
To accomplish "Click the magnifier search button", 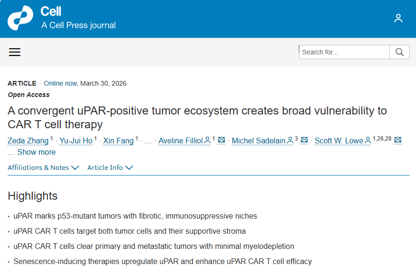I will (399, 52).
